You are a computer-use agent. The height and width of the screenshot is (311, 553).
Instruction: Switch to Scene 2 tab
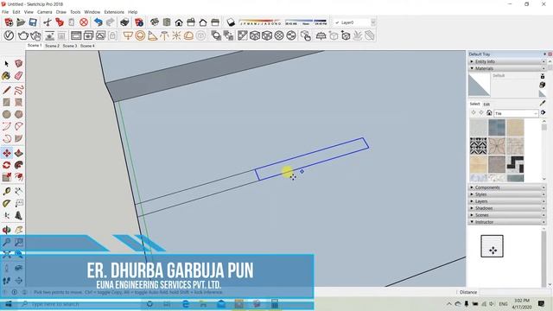pos(52,46)
